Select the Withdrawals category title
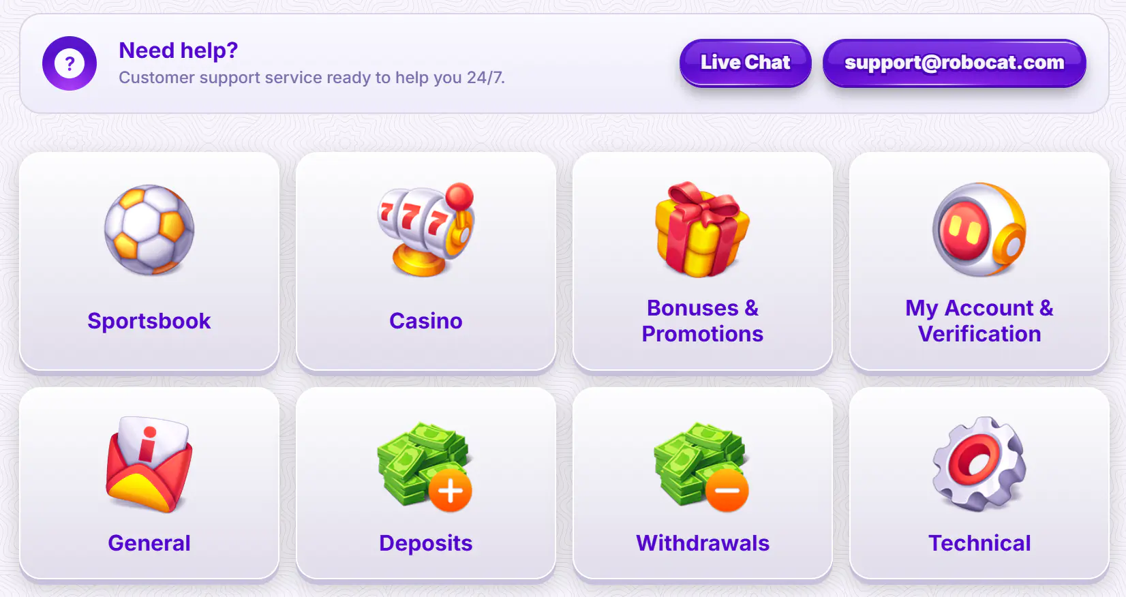The width and height of the screenshot is (1126, 597). pyautogui.click(x=703, y=543)
